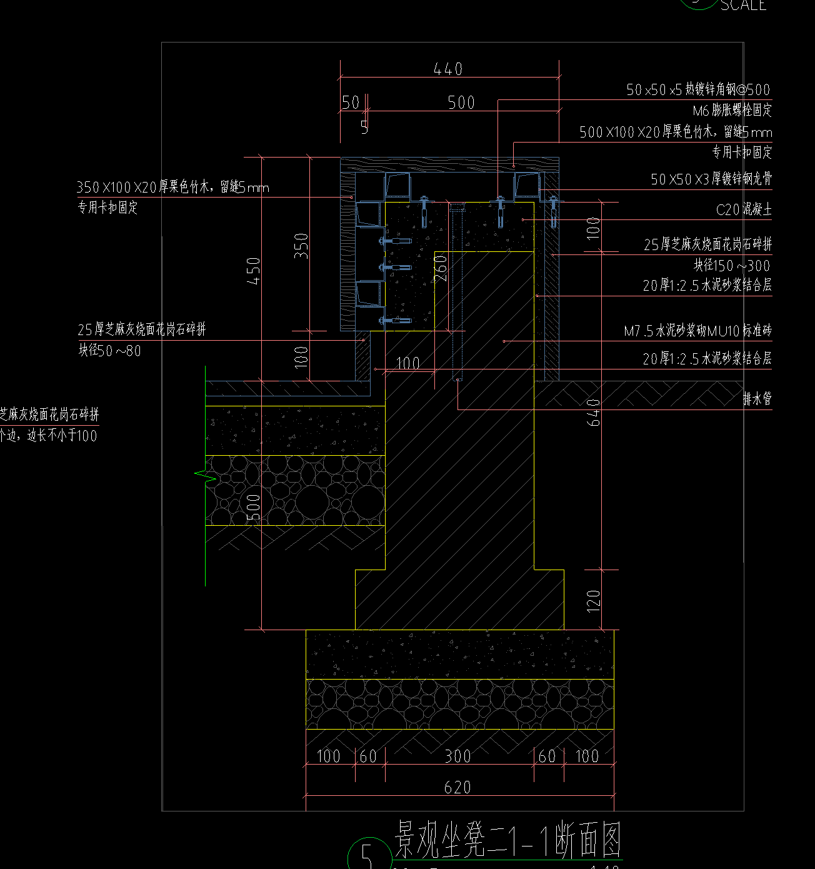815x869 pixels.
Task: Select the M6膨胀螺栓固定 anchor bolt note
Action: [x=732, y=110]
